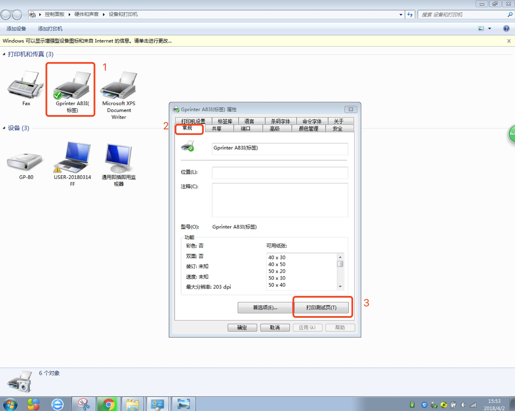Image resolution: width=515 pixels, height=411 pixels.
Task: Switch to the 常规 tab
Action: point(187,128)
